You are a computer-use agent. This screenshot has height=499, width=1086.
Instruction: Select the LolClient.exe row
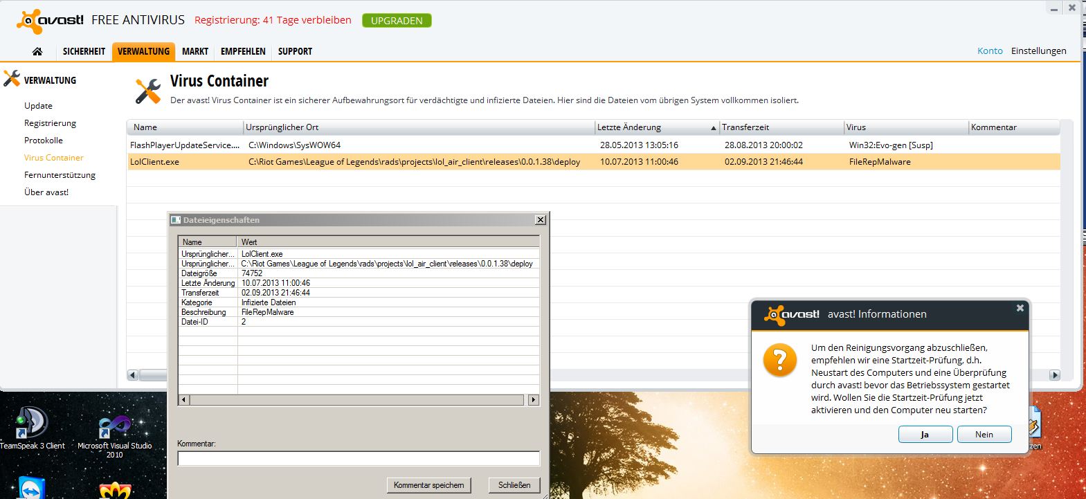pyautogui.click(x=593, y=162)
